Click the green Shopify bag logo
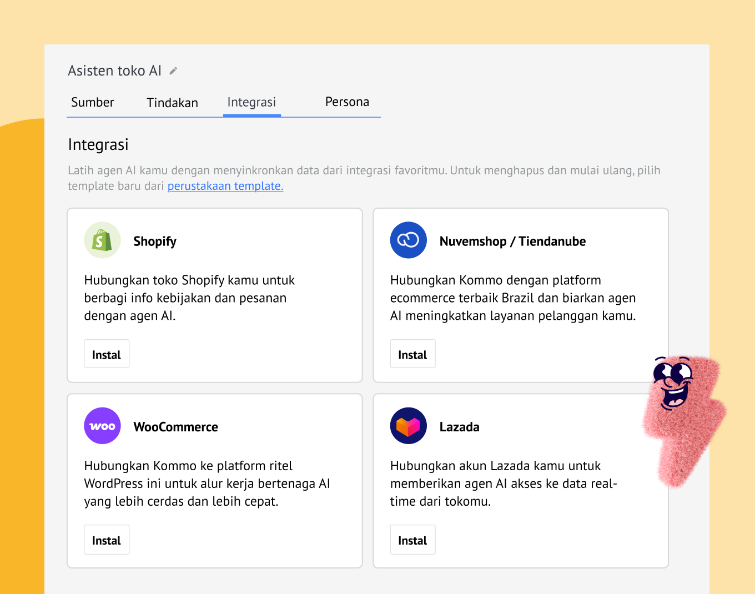The height and width of the screenshot is (594, 755). (x=102, y=240)
